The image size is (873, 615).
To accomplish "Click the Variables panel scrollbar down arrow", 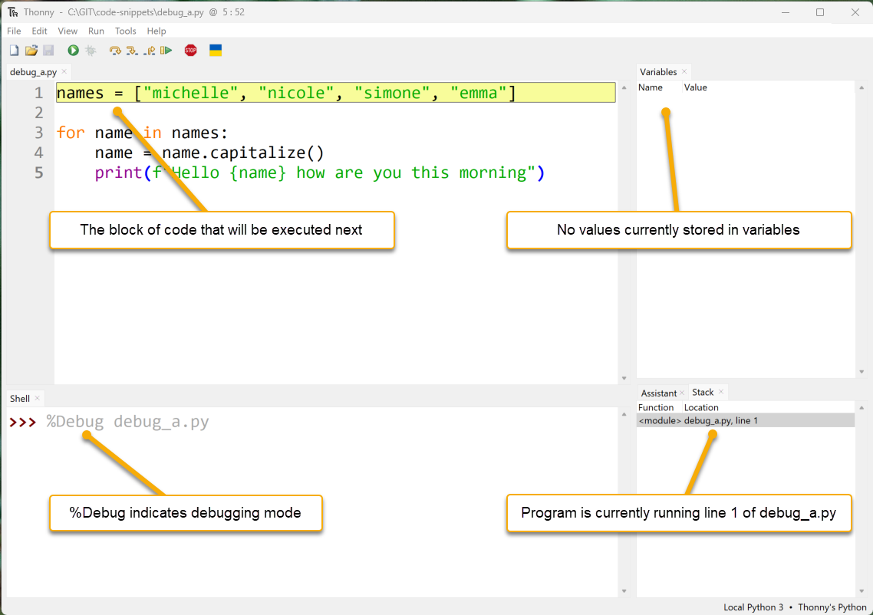I will [x=861, y=372].
